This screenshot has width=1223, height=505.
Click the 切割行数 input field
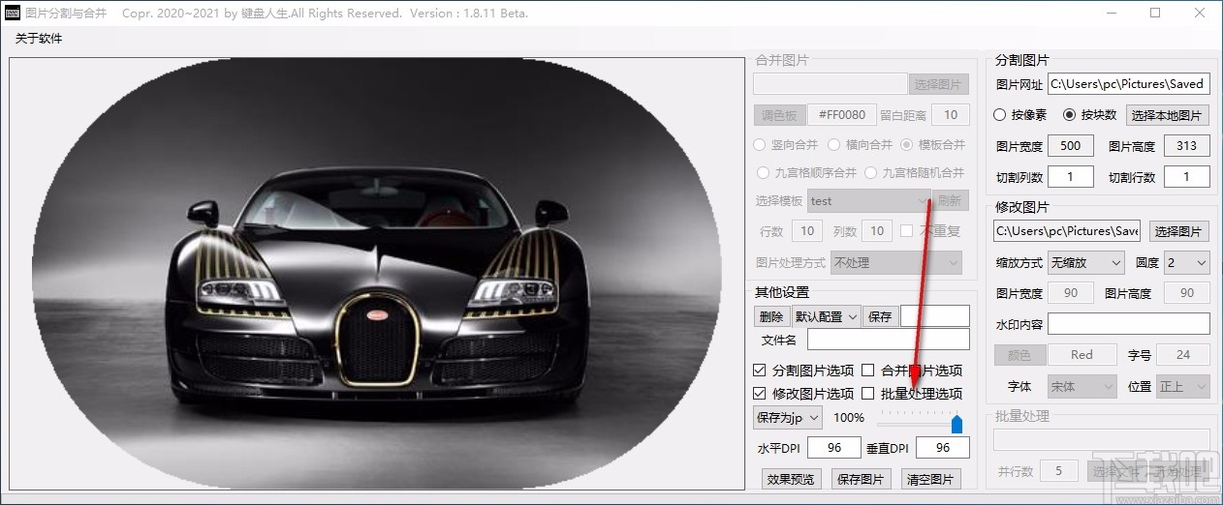pyautogui.click(x=1187, y=177)
